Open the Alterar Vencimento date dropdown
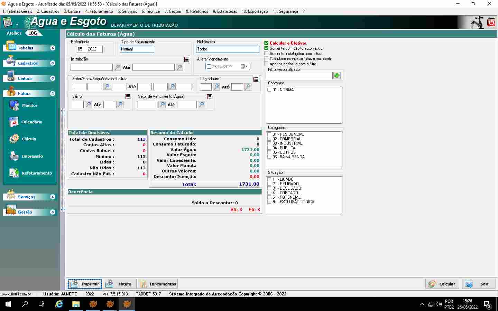This screenshot has width=498, height=311. (245, 67)
